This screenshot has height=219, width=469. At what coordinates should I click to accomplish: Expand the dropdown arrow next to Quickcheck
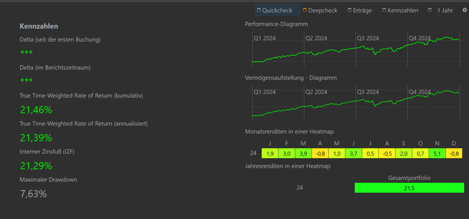(298, 10)
